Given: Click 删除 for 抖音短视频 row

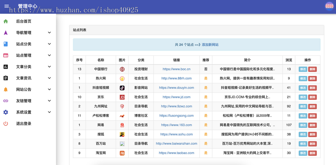Looking at the screenshot, I should (x=312, y=88).
